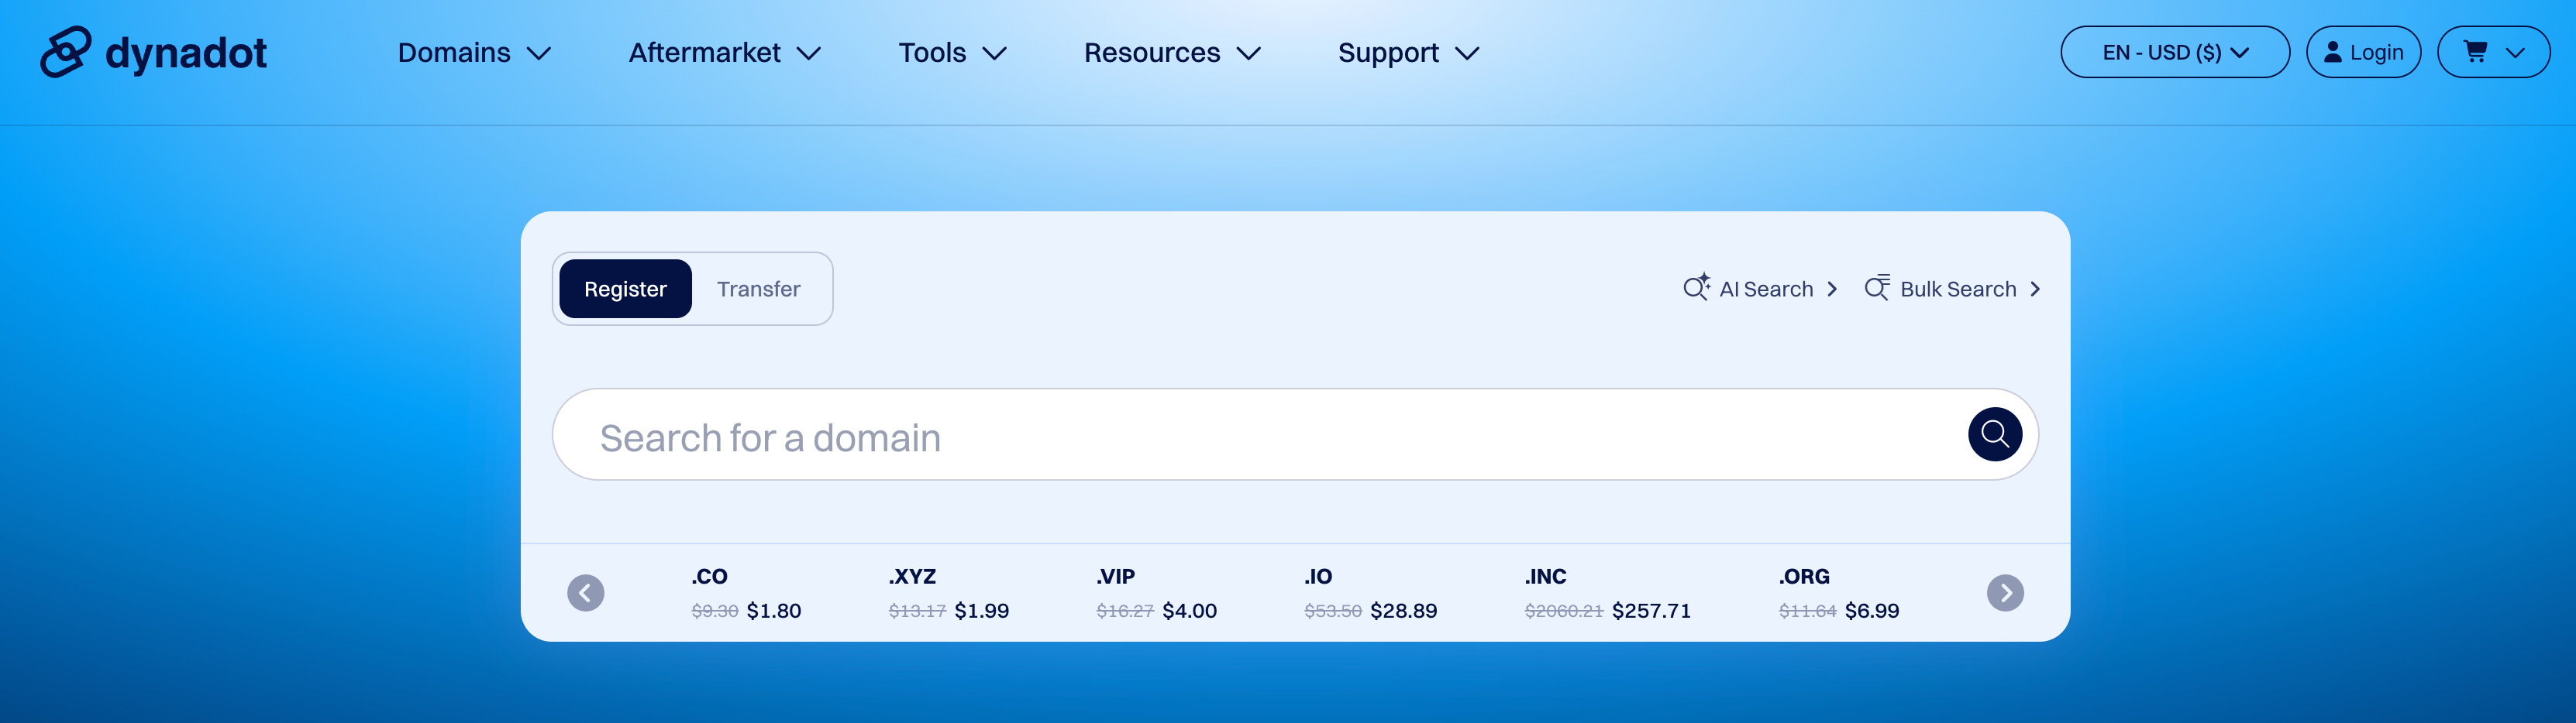Open the EN - USD ($) language dropdown

coord(2174,52)
